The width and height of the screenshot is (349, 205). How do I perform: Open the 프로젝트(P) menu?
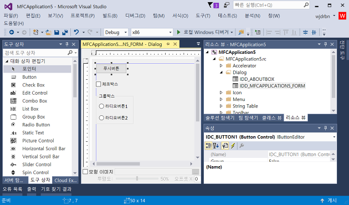click(83, 16)
